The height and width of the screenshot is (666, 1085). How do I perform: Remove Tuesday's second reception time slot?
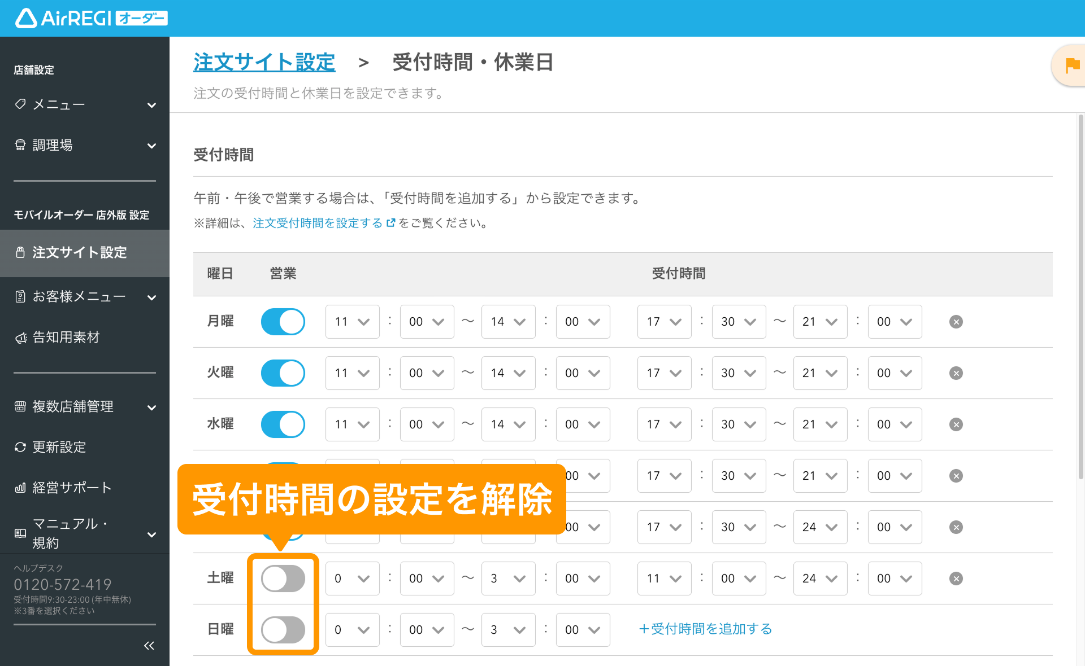coord(956,373)
